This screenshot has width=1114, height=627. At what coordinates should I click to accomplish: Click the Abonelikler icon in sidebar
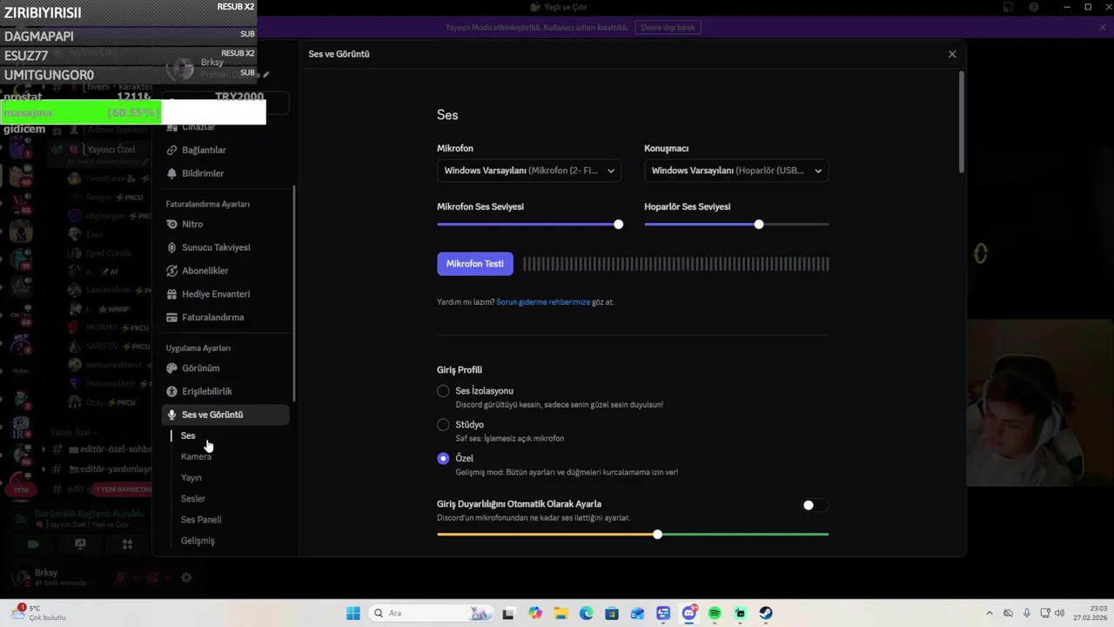click(171, 271)
